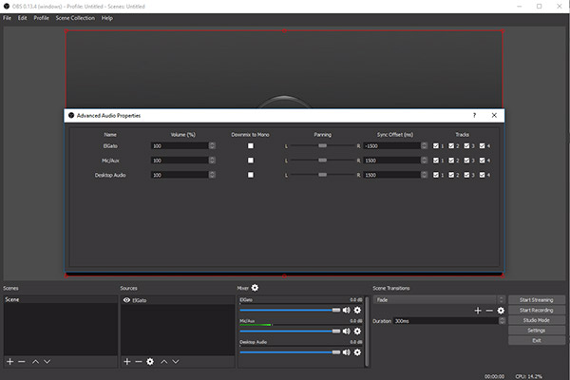Mute the Mic/Aux mixer channel
This screenshot has height=380, width=570.
point(346,332)
